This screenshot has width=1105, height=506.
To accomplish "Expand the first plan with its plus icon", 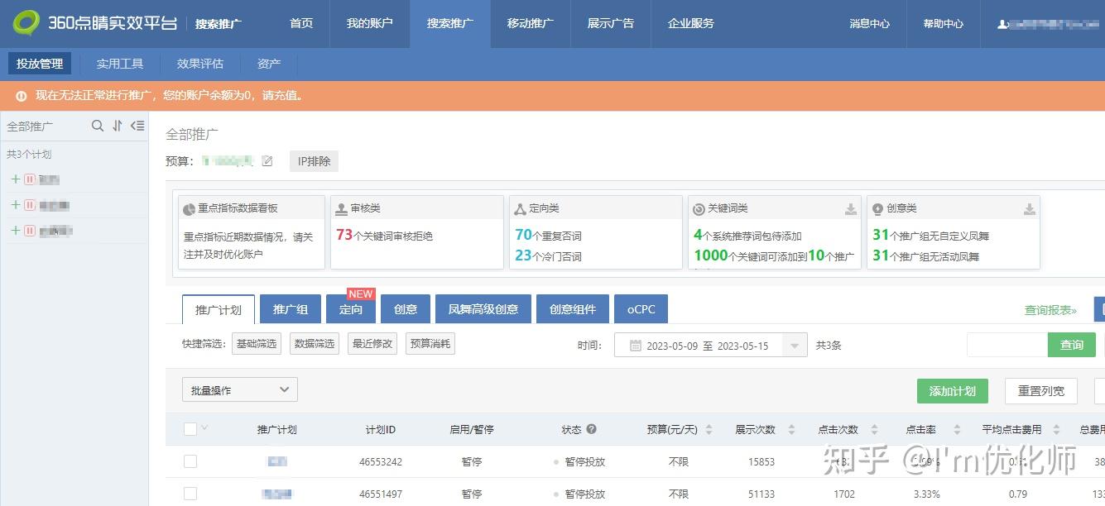I will pyautogui.click(x=15, y=179).
